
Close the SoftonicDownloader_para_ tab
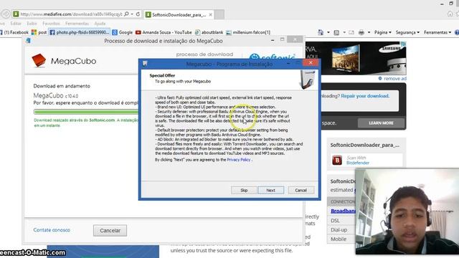[210, 14]
